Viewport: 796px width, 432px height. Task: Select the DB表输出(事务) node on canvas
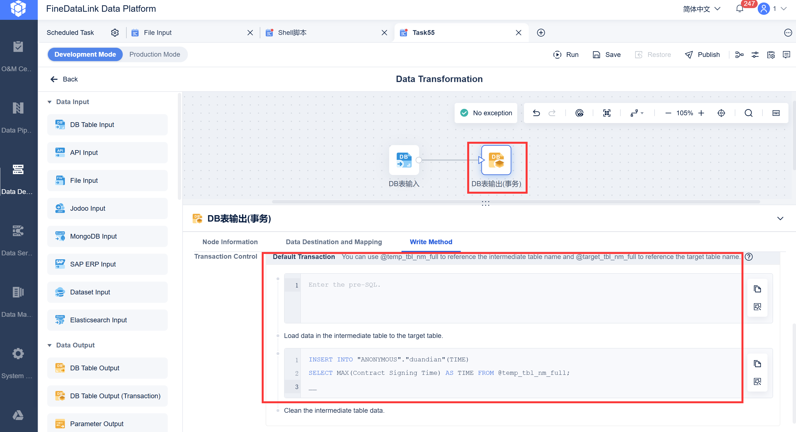[496, 160]
